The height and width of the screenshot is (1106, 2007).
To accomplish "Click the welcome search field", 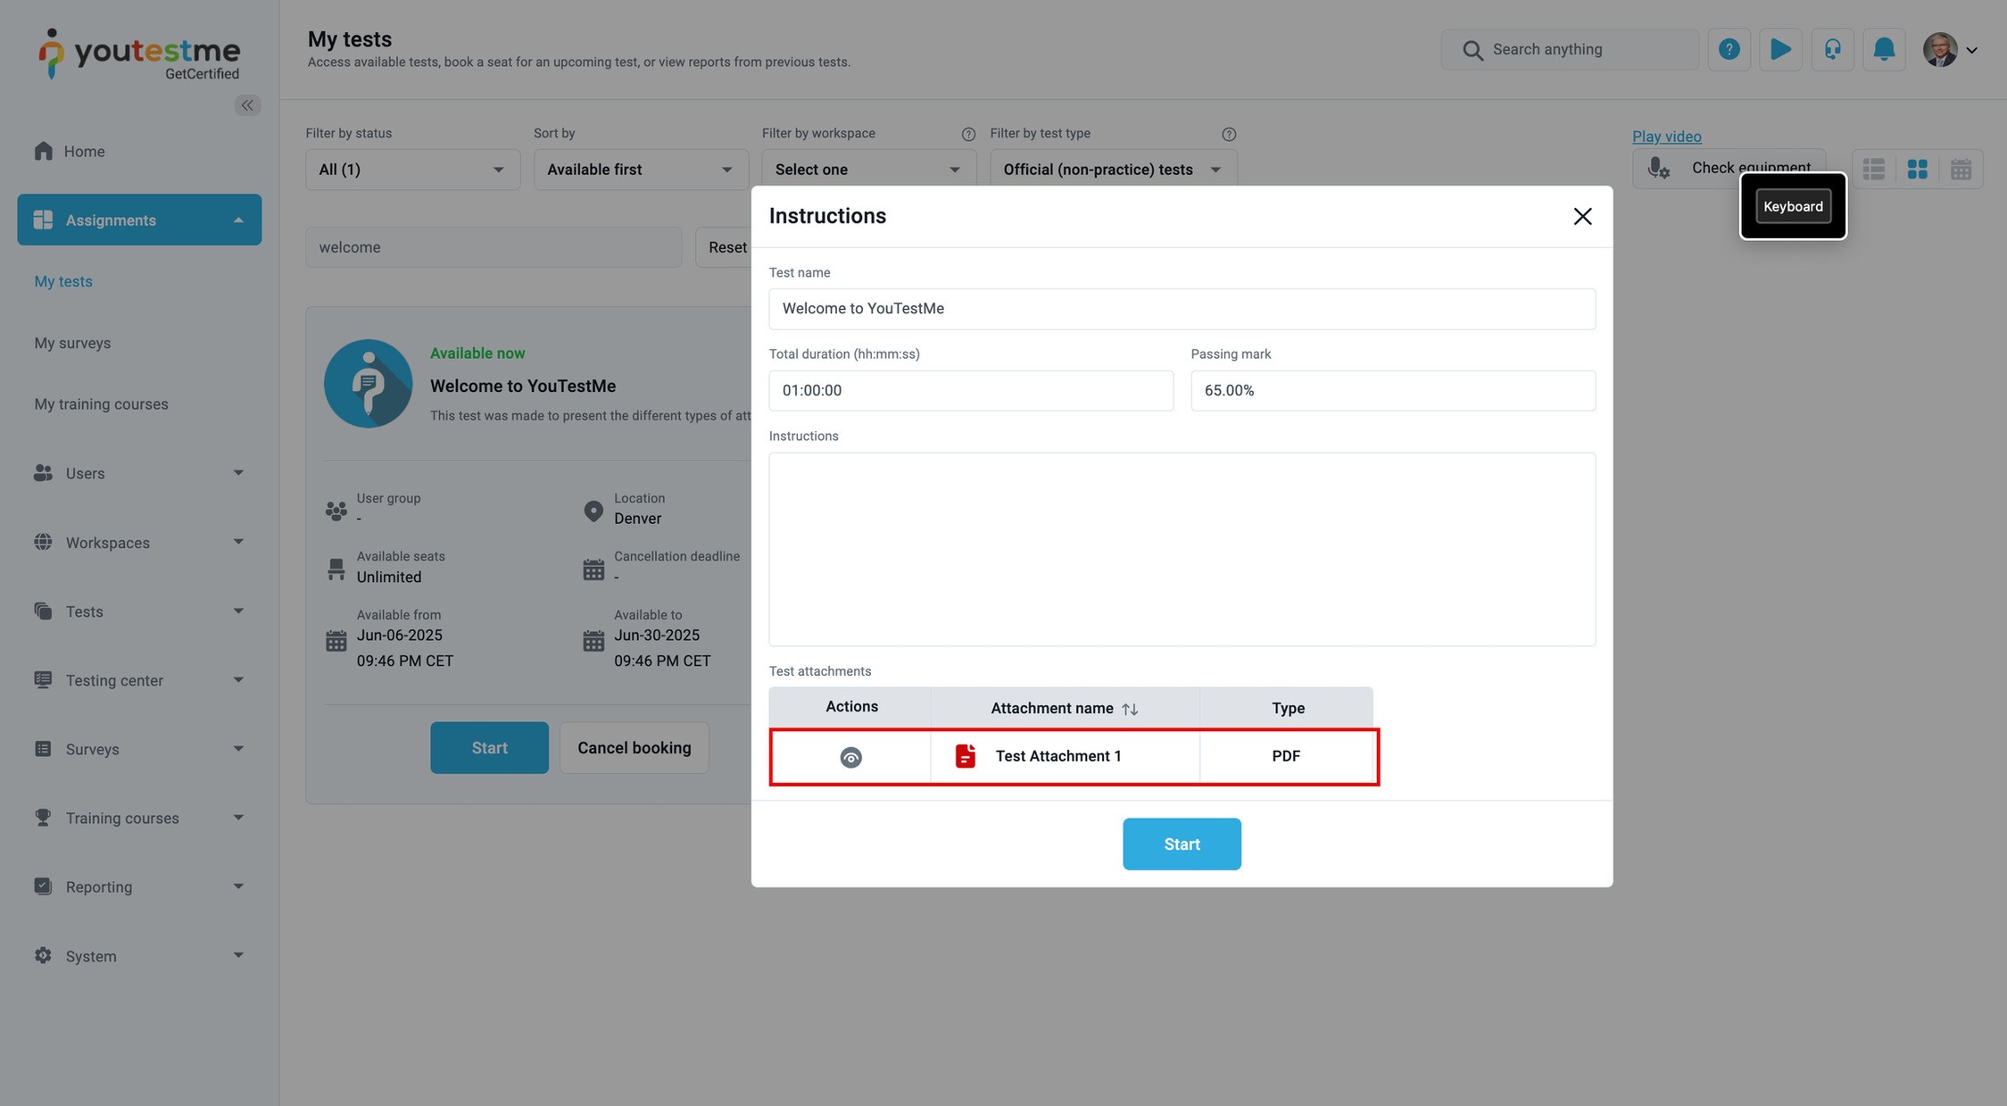I will pos(493,247).
